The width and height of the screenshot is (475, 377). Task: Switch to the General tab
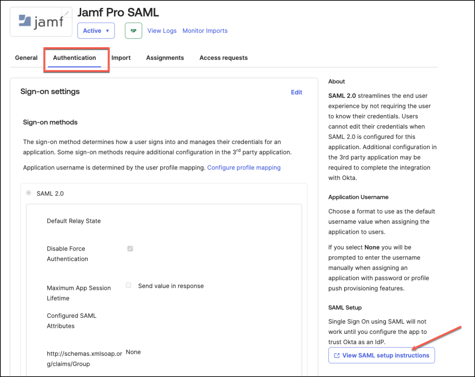(26, 58)
